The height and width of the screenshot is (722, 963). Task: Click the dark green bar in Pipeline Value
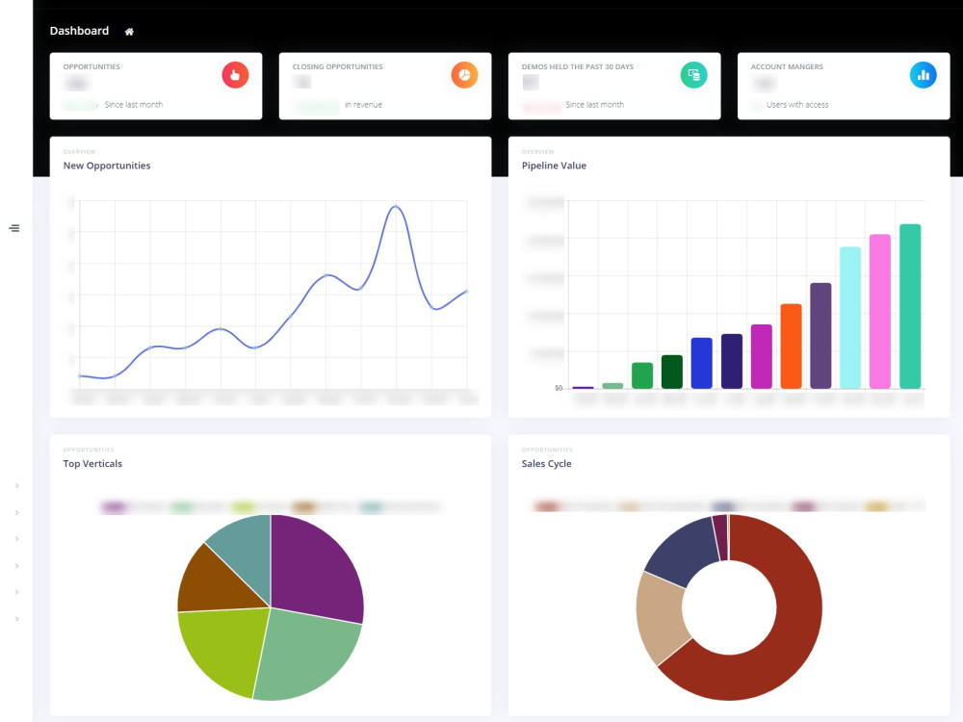672,372
